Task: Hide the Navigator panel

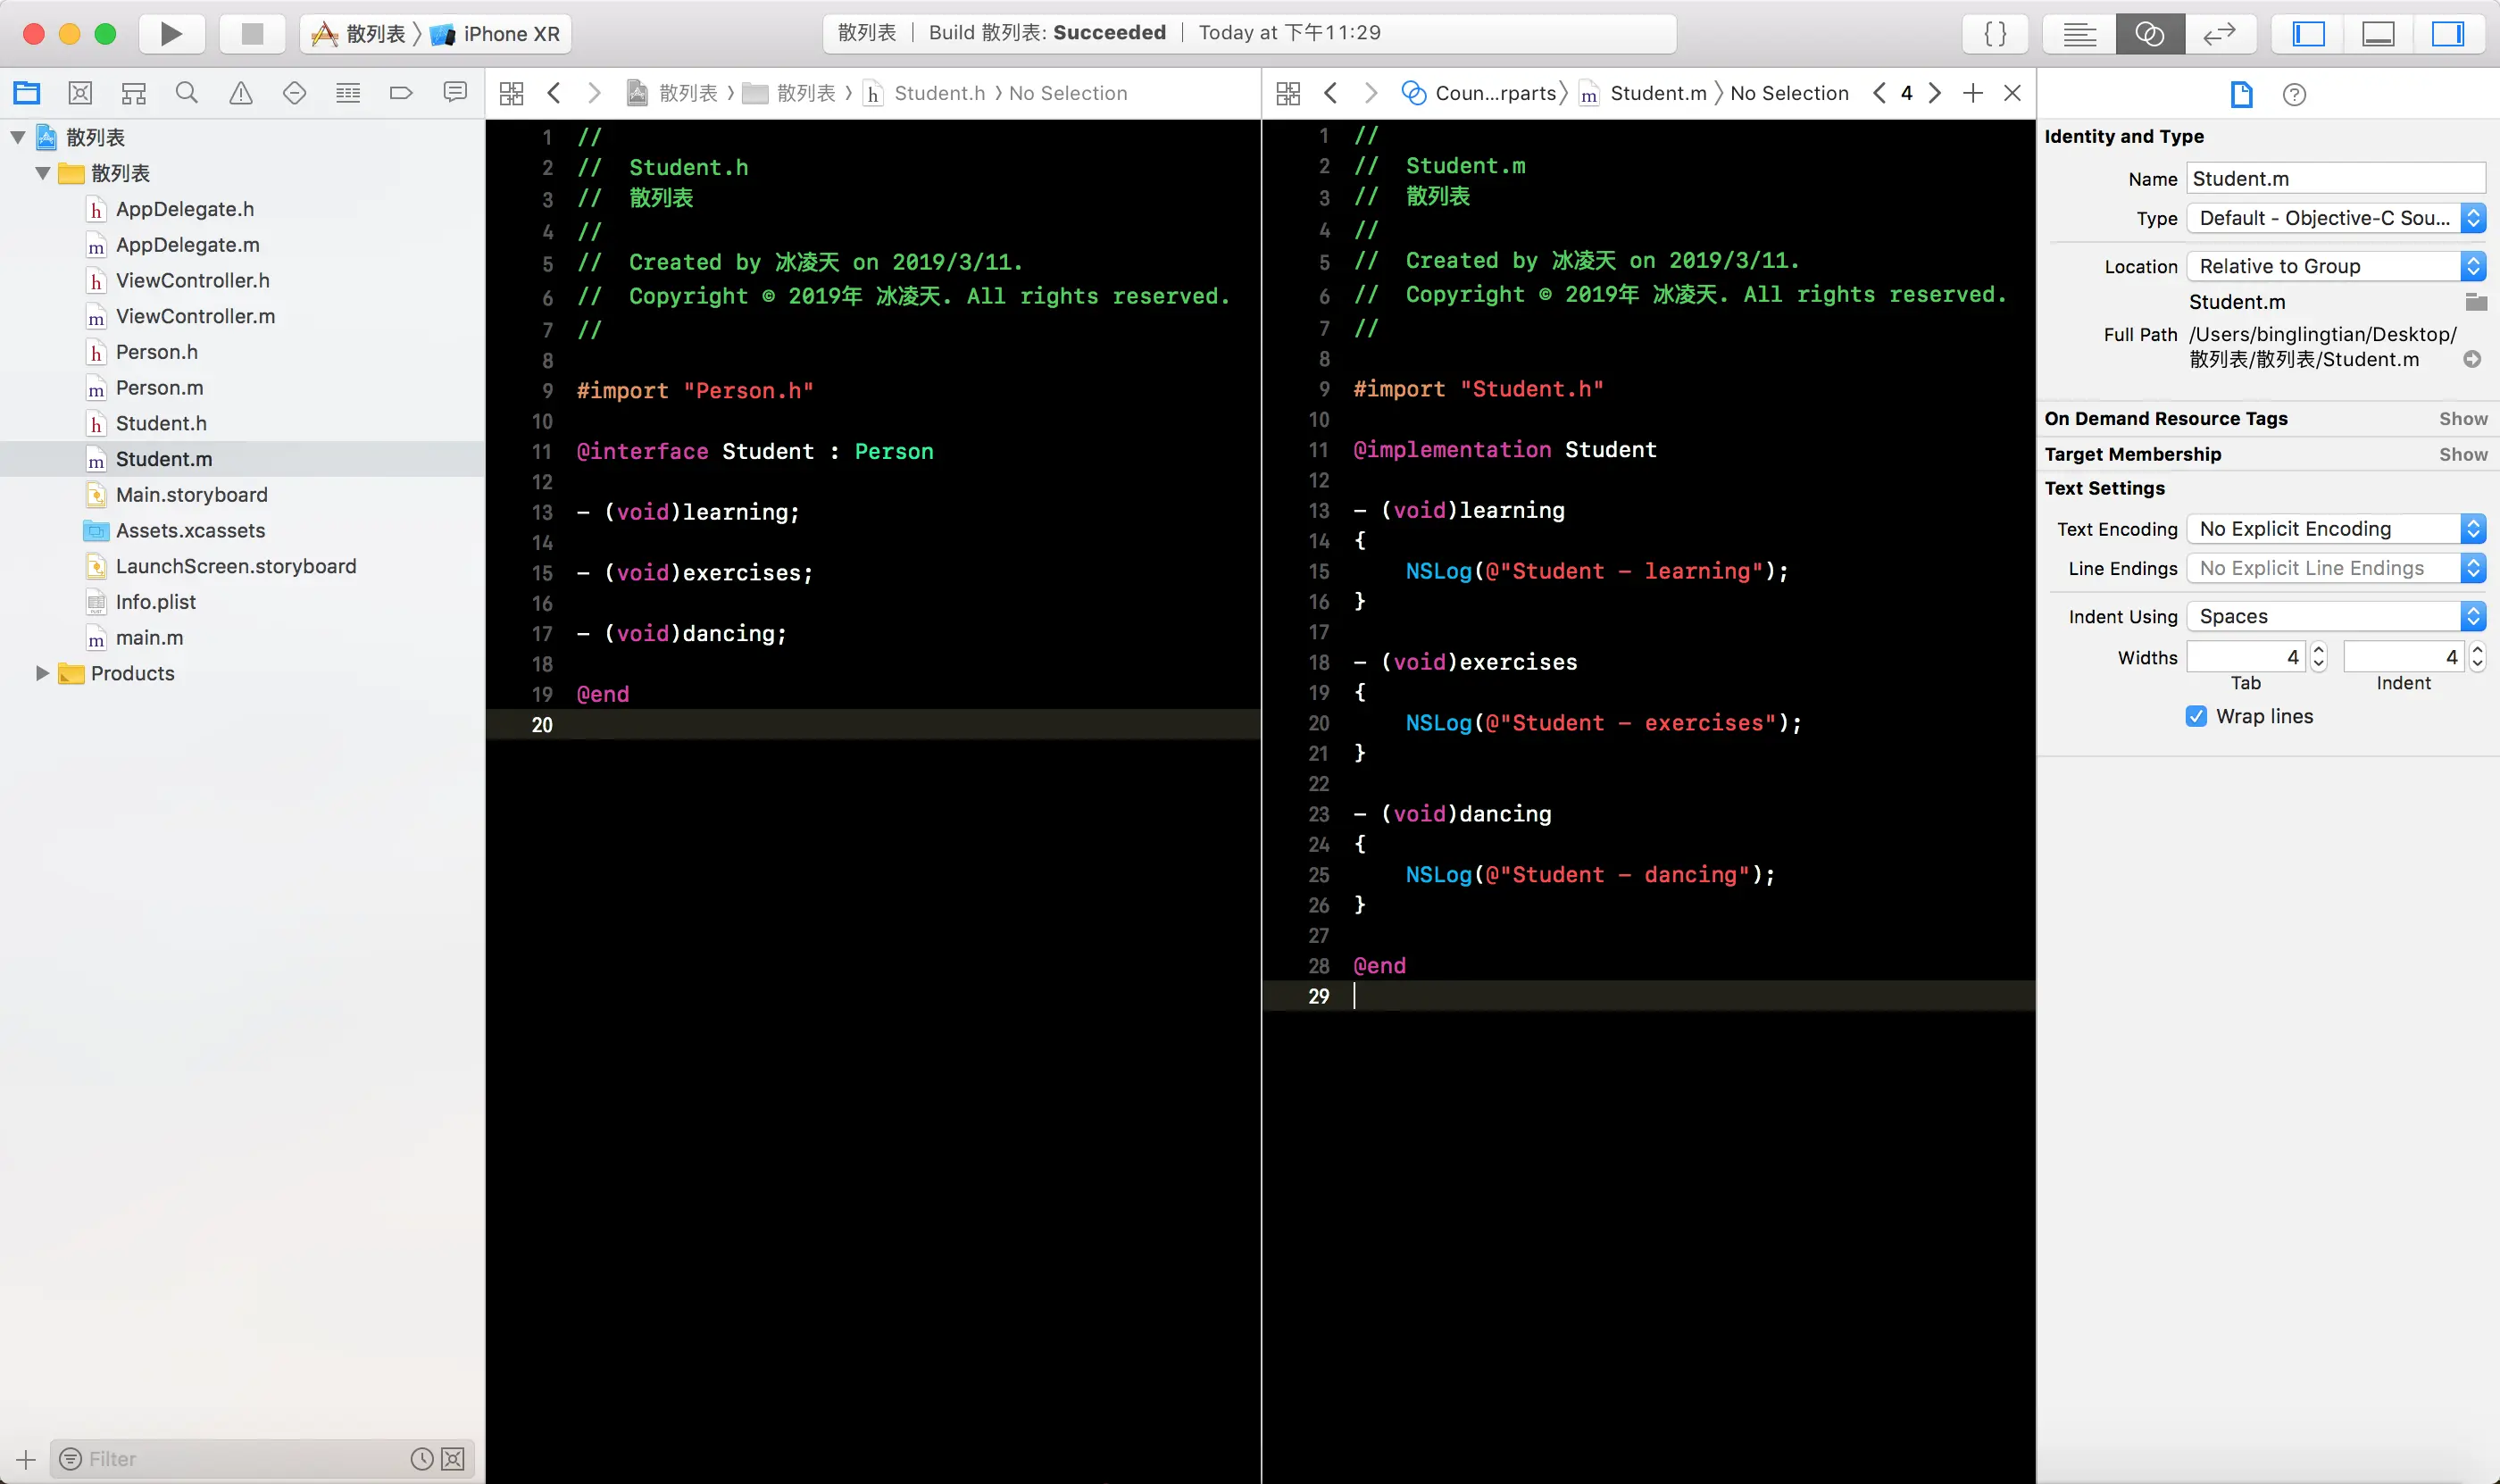Action: tap(2308, 34)
